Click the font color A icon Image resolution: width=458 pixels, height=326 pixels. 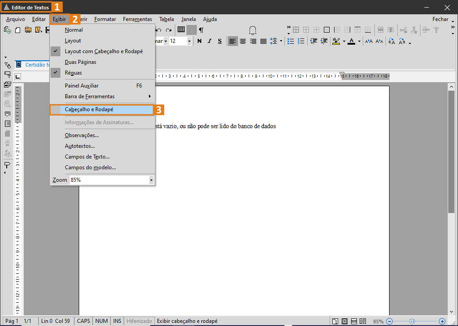click(x=352, y=41)
